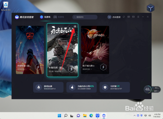Click the login avatar icon
This screenshot has height=119, width=163.
[109, 17]
